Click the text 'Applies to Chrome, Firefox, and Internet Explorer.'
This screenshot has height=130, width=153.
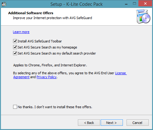click(x=50, y=65)
